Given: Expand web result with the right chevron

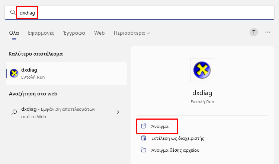Looking at the screenshot, I should pos(118,112).
